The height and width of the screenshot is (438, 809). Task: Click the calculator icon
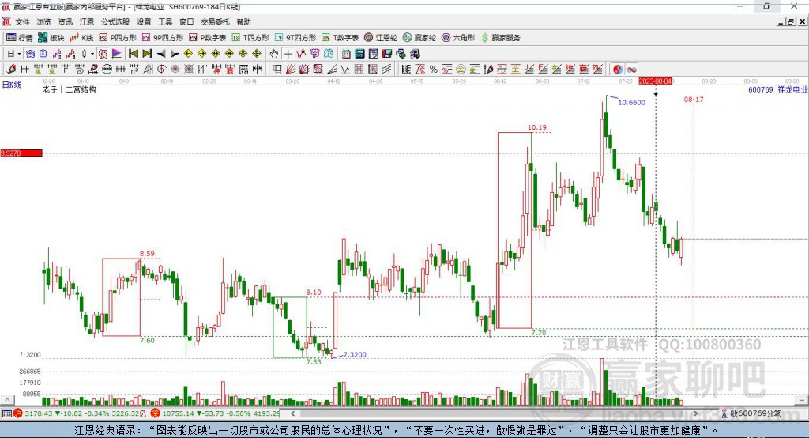pos(359,54)
